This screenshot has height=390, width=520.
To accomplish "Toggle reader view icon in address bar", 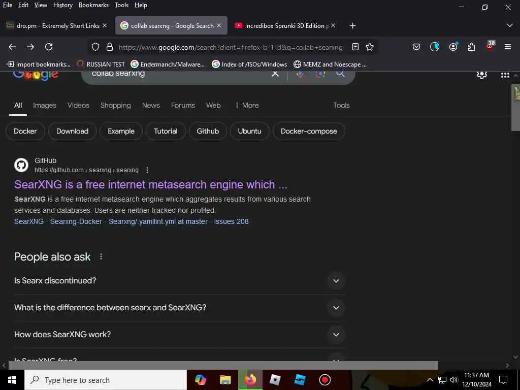I will pos(355,47).
